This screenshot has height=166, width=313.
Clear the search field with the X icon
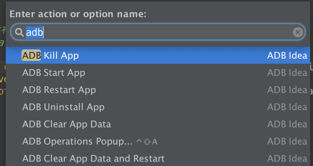click(x=298, y=33)
